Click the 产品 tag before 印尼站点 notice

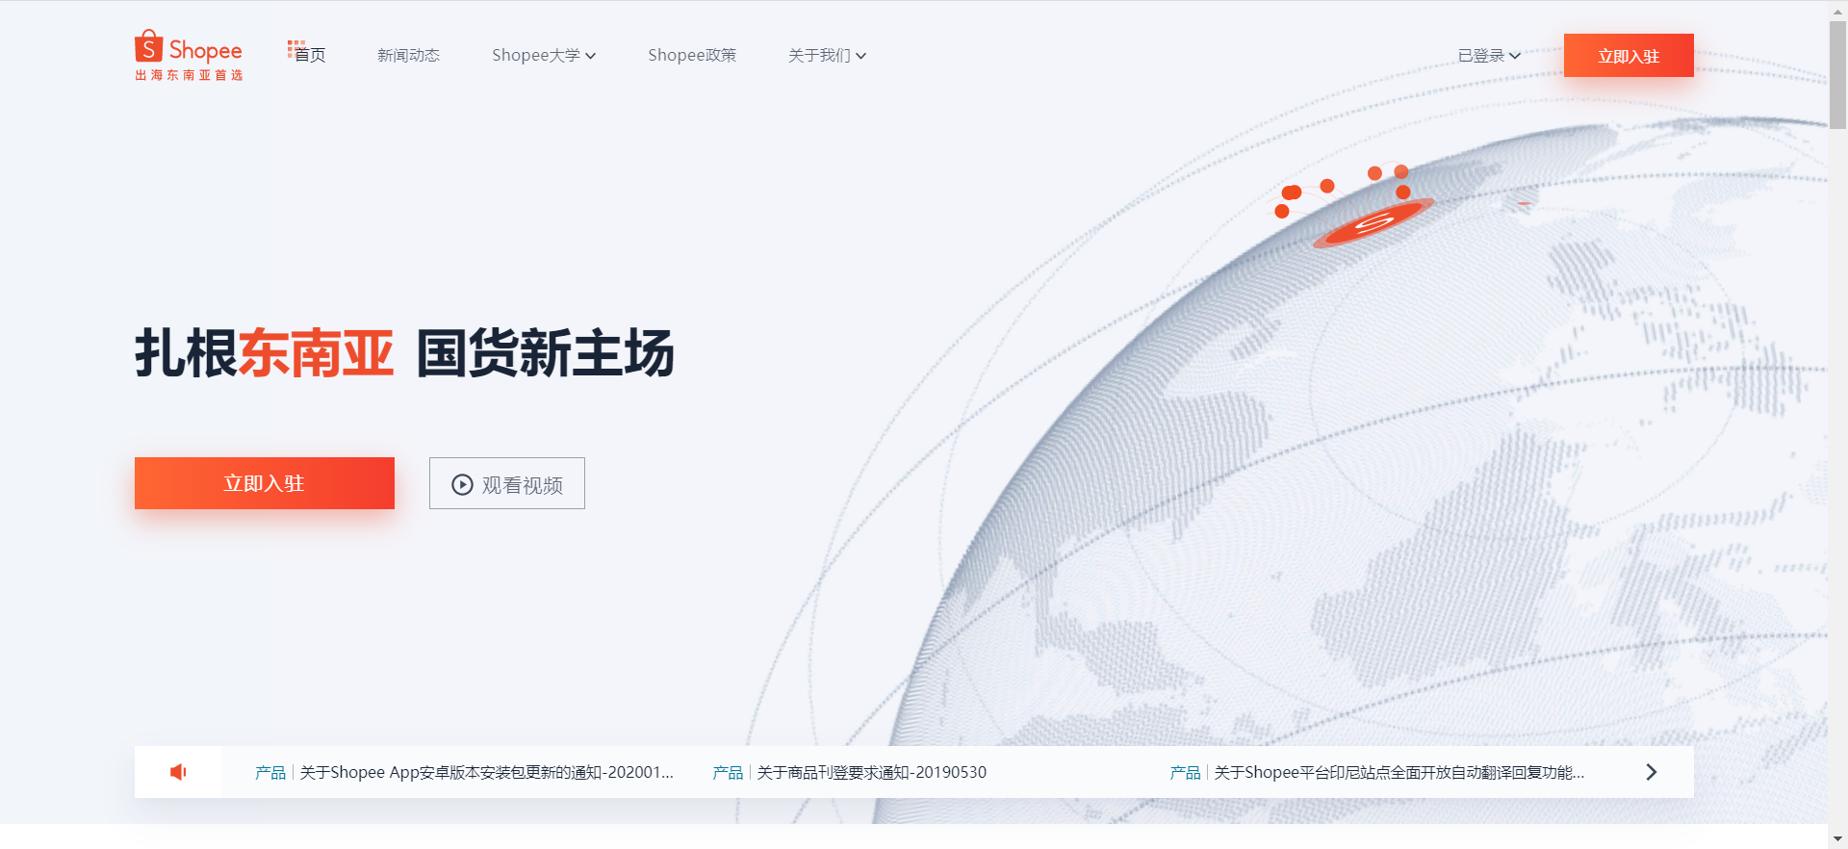(1185, 772)
